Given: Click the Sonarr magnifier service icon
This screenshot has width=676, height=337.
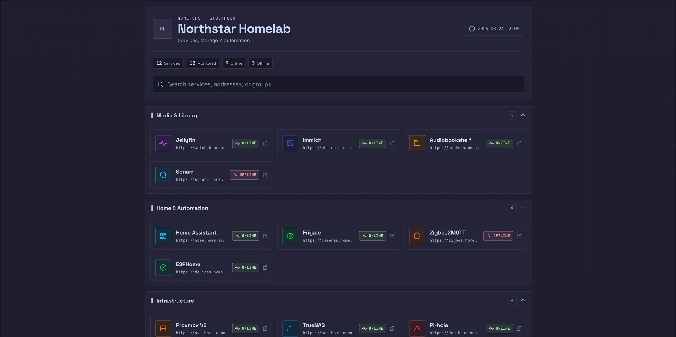Looking at the screenshot, I should (x=163, y=175).
